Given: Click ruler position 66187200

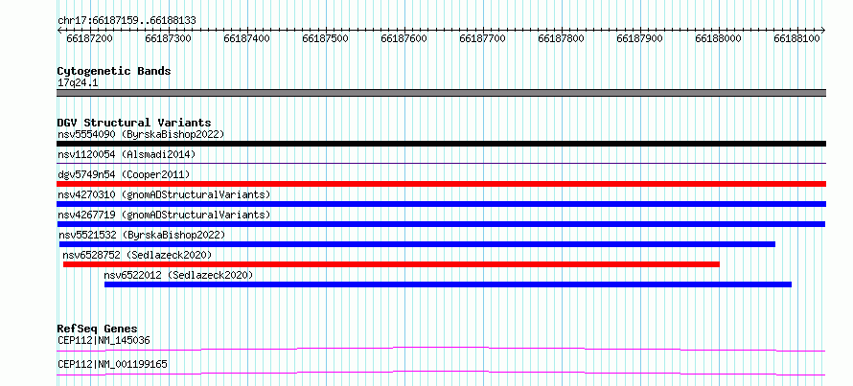Looking at the screenshot, I should pyautogui.click(x=90, y=38).
